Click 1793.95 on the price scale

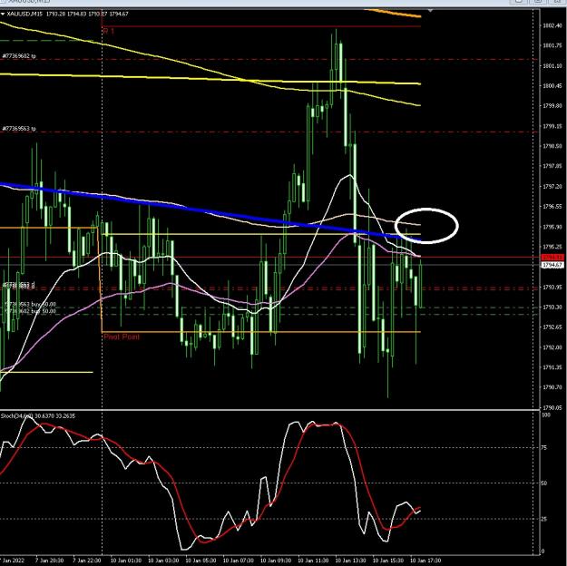pyautogui.click(x=552, y=287)
